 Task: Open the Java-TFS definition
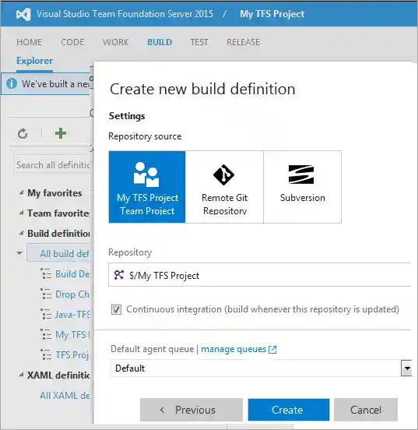pos(72,314)
